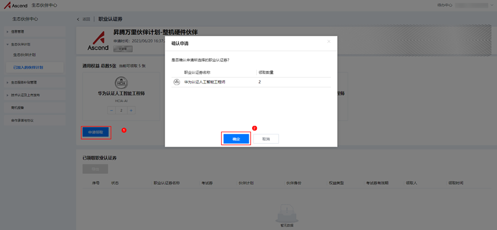
Task: Cancel the dialog with 取消 button
Action: (x=266, y=139)
